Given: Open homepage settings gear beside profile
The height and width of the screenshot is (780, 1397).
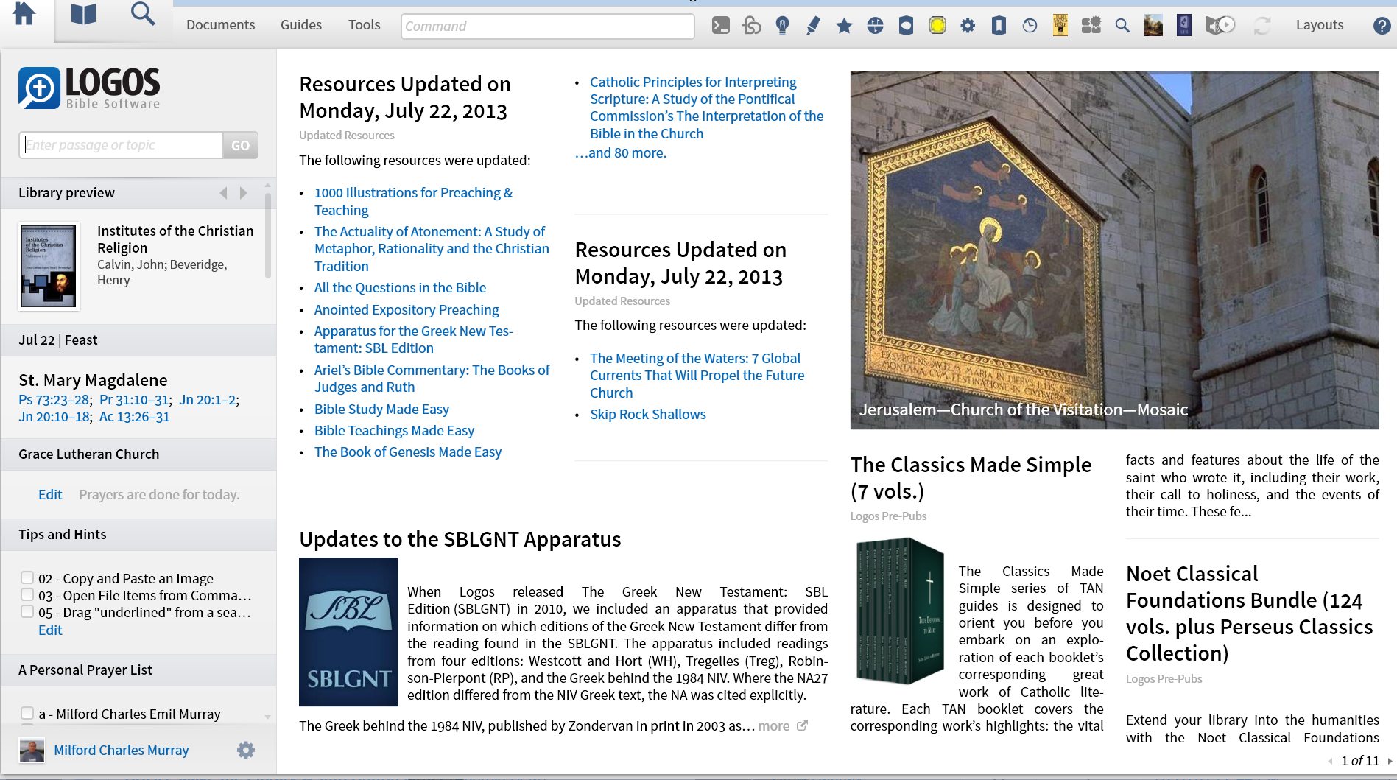Looking at the screenshot, I should click(x=246, y=750).
